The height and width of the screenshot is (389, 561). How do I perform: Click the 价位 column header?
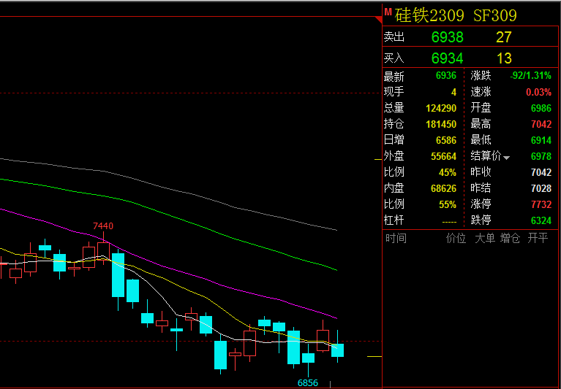point(456,239)
